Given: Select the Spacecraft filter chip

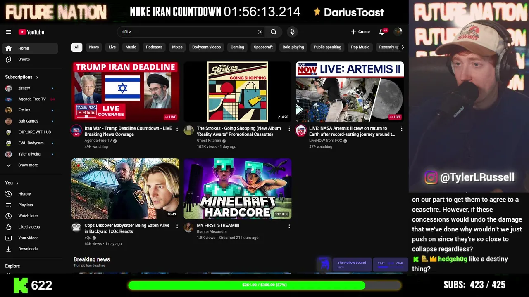Looking at the screenshot, I should [263, 47].
